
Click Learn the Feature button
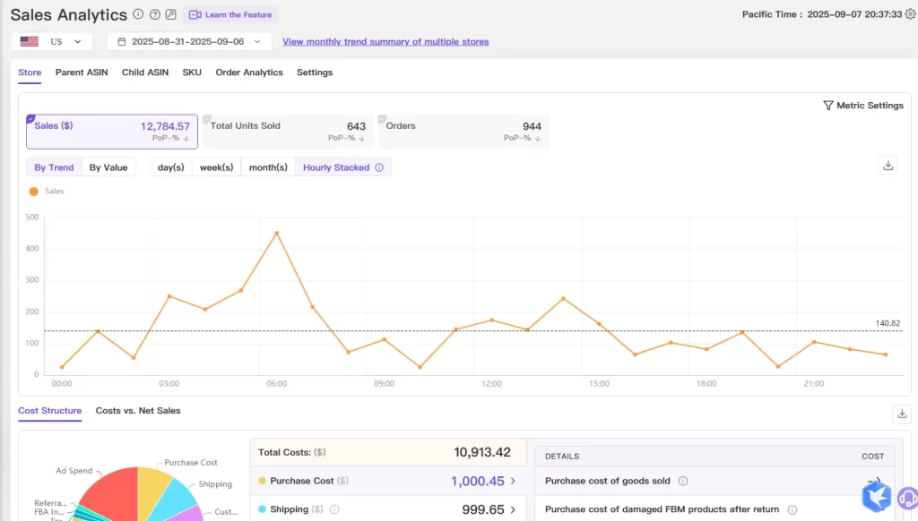point(230,14)
